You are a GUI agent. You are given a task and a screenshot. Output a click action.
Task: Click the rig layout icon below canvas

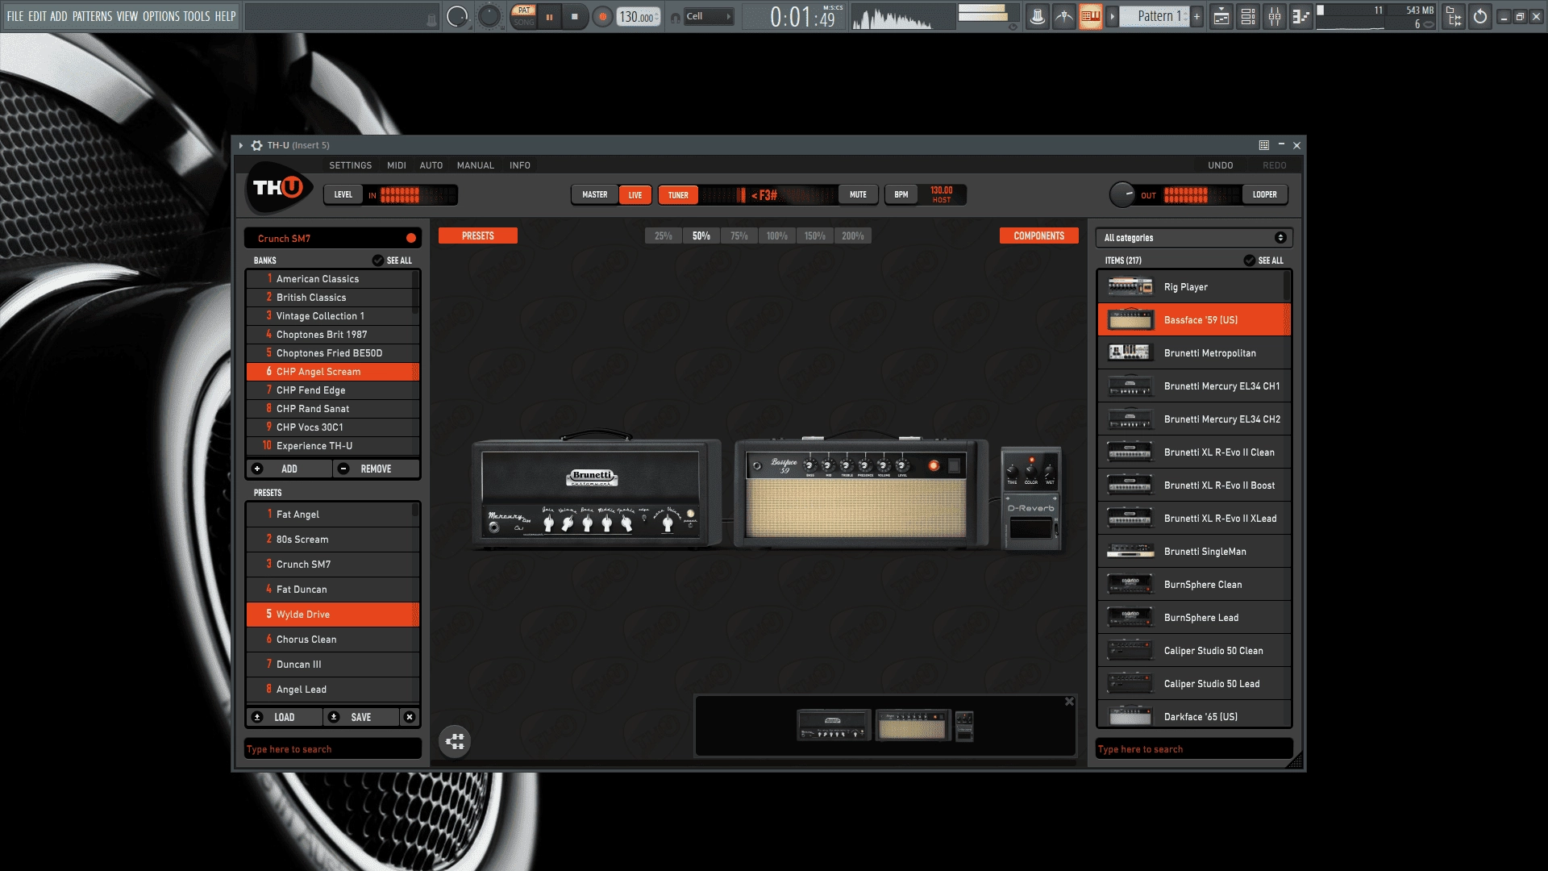(x=455, y=741)
